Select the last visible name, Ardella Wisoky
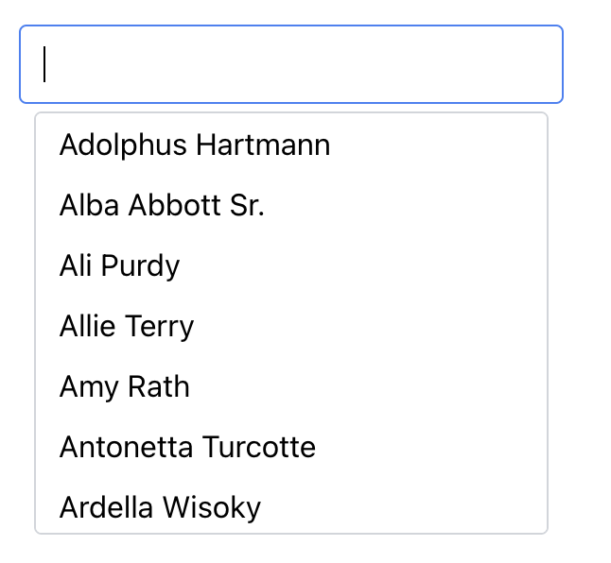Screen dimensions: 611x563 tap(160, 507)
